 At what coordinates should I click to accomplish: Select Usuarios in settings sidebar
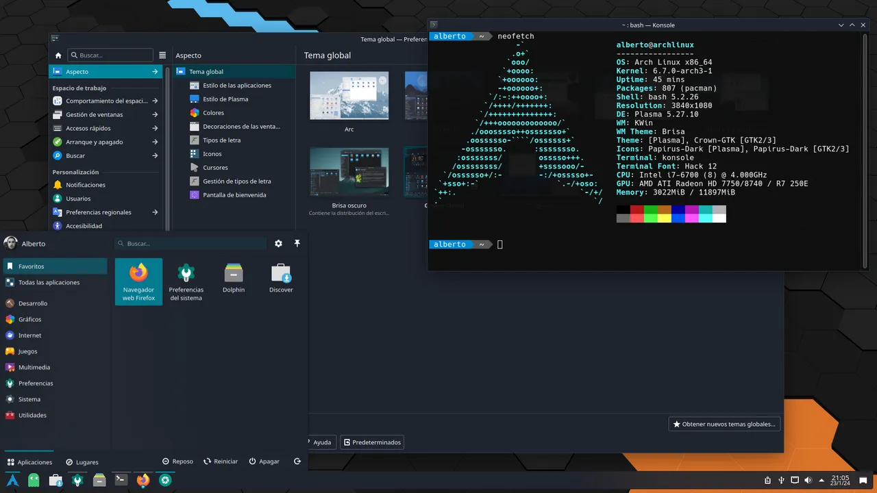point(106,199)
